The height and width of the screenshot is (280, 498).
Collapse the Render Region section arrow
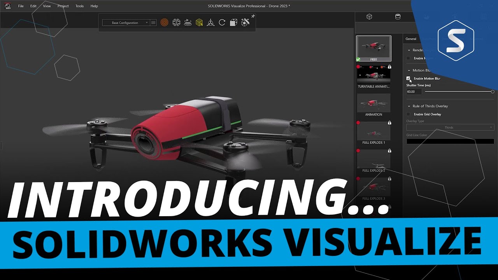tap(409, 50)
